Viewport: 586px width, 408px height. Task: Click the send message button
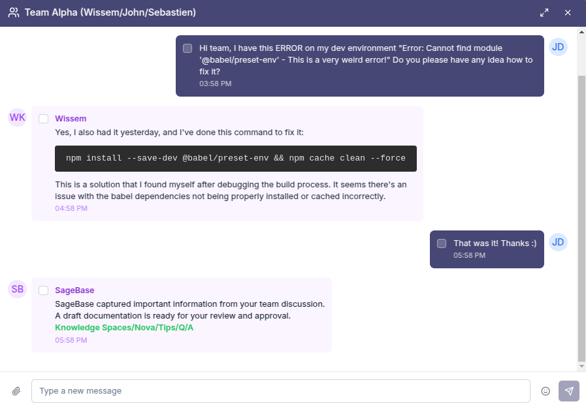[x=569, y=391]
